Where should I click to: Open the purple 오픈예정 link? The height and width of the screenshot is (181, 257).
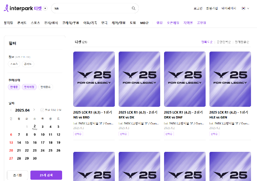click(173, 23)
